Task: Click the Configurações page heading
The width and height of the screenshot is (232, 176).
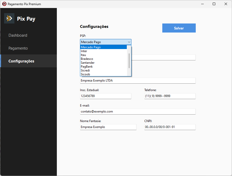Action: (94, 27)
